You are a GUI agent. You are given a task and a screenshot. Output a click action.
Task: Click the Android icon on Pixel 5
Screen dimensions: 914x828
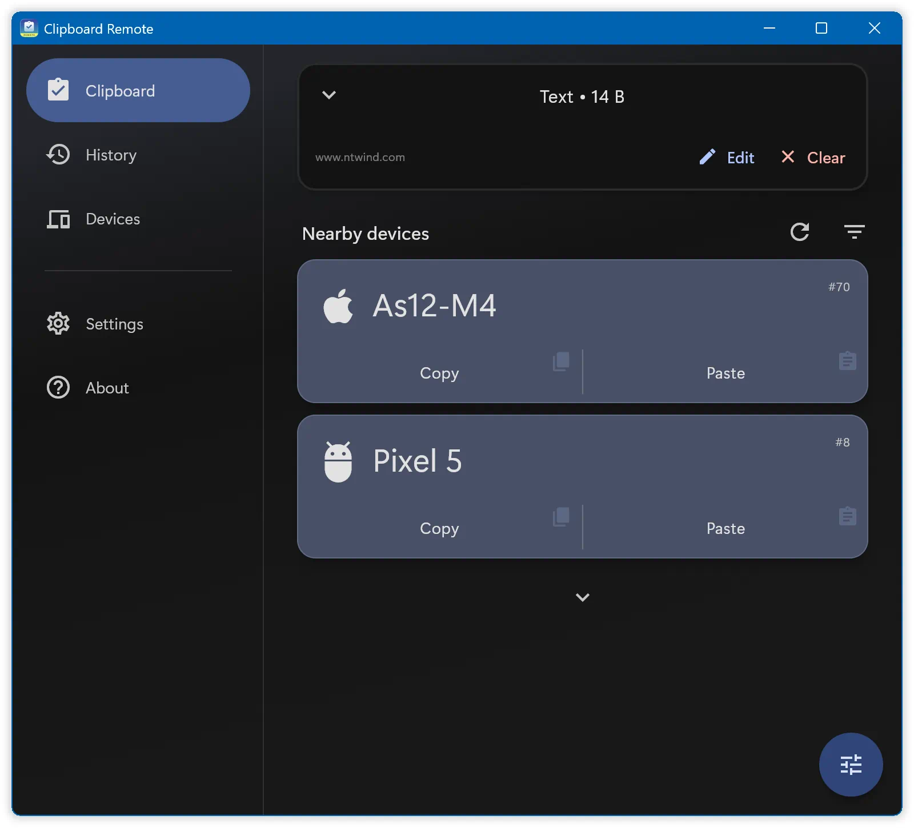[x=338, y=461]
